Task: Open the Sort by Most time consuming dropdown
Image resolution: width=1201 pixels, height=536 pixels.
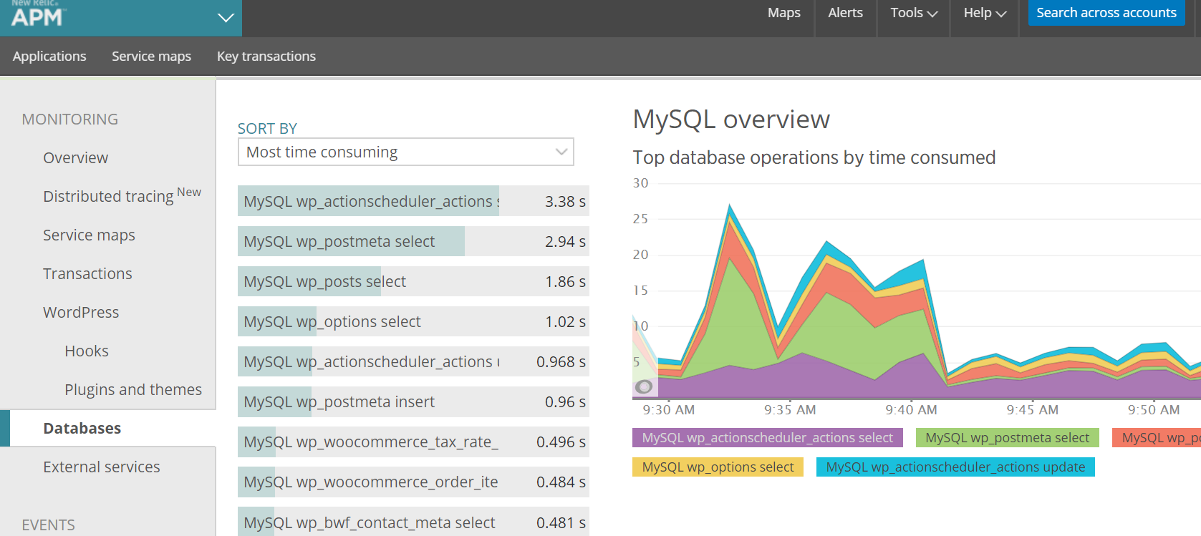Action: click(406, 152)
